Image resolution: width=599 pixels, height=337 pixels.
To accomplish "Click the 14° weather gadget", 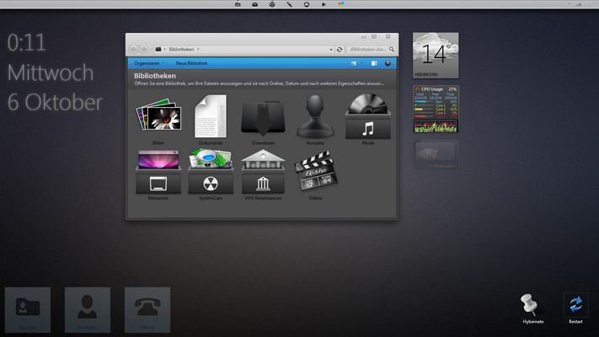I will point(436,56).
